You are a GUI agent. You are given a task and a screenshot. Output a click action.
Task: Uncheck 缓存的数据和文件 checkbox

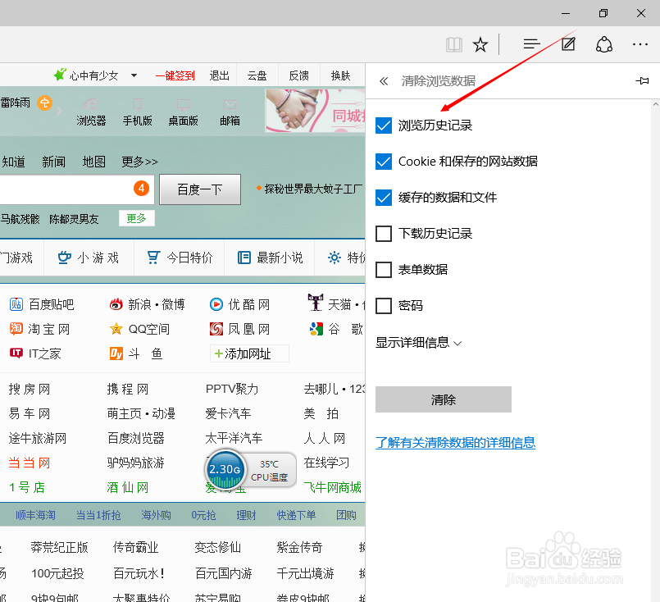(x=384, y=198)
